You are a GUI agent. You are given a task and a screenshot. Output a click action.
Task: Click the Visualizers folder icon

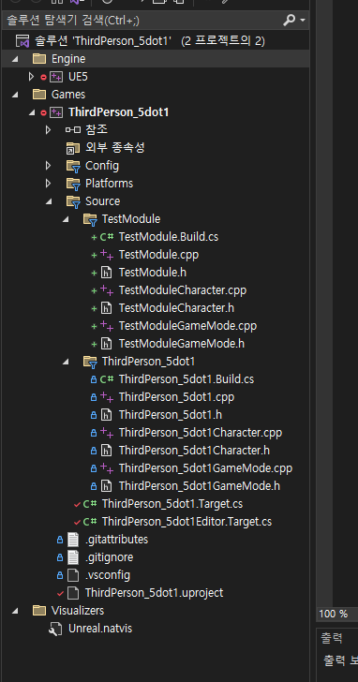39,611
